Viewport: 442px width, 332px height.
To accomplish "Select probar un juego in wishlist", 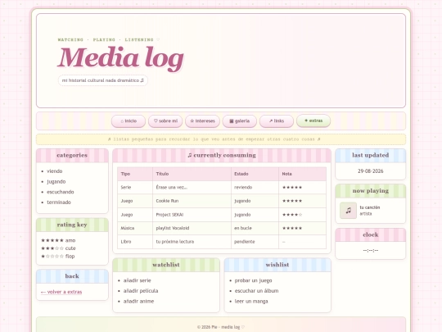I will click(x=254, y=280).
